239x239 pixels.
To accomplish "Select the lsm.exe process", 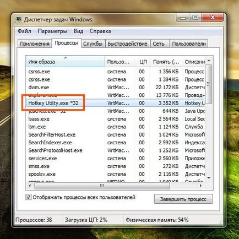I will (x=115, y=127).
